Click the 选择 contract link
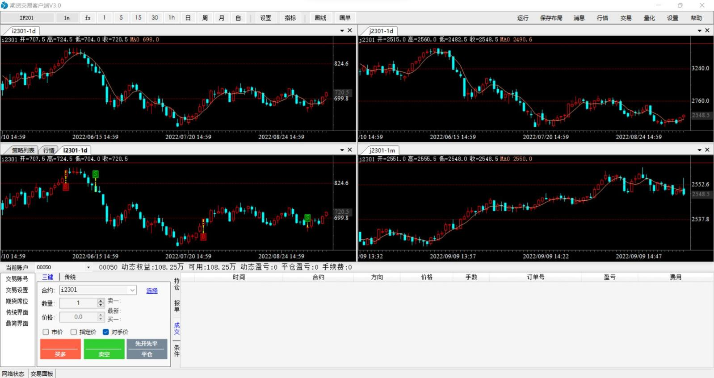The height and width of the screenshot is (378, 714). pos(152,291)
